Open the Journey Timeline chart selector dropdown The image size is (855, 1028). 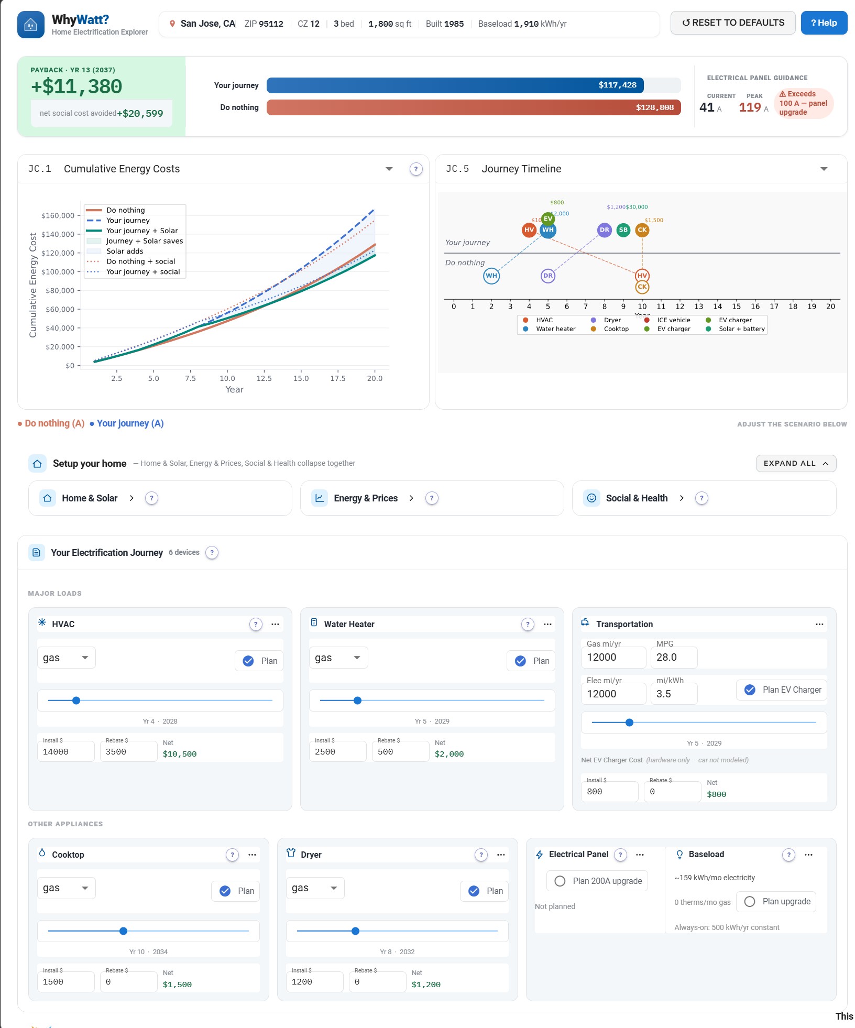[x=824, y=169]
